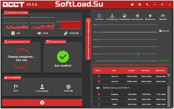Click the 27,8% GPU load value
Screen dimensions: 174x109
[45, 33]
